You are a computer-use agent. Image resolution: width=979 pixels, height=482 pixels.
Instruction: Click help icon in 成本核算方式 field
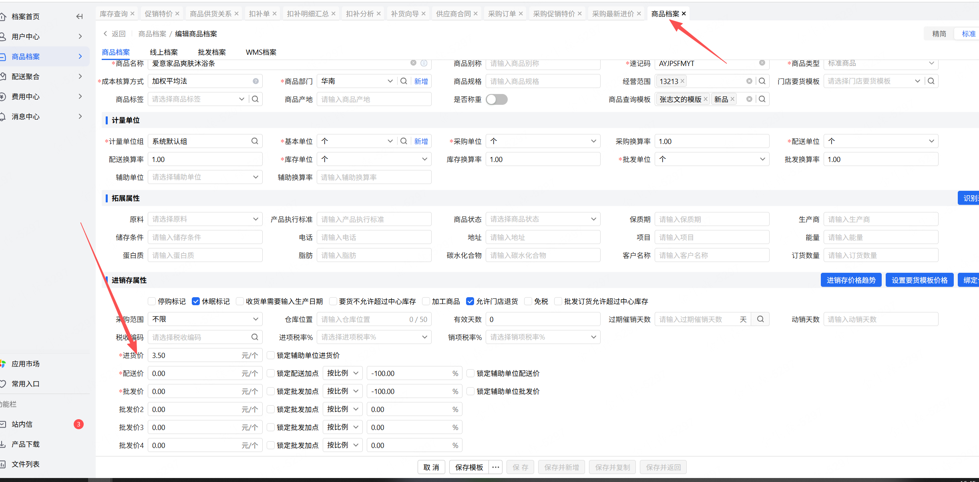[255, 81]
